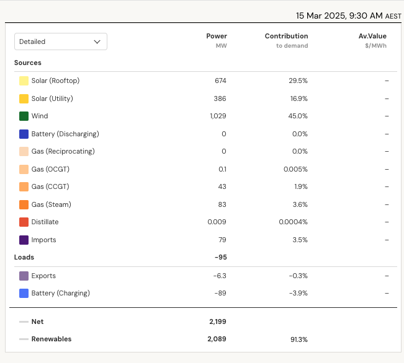Click the Sources section heading
The width and height of the screenshot is (404, 363).
tap(28, 63)
